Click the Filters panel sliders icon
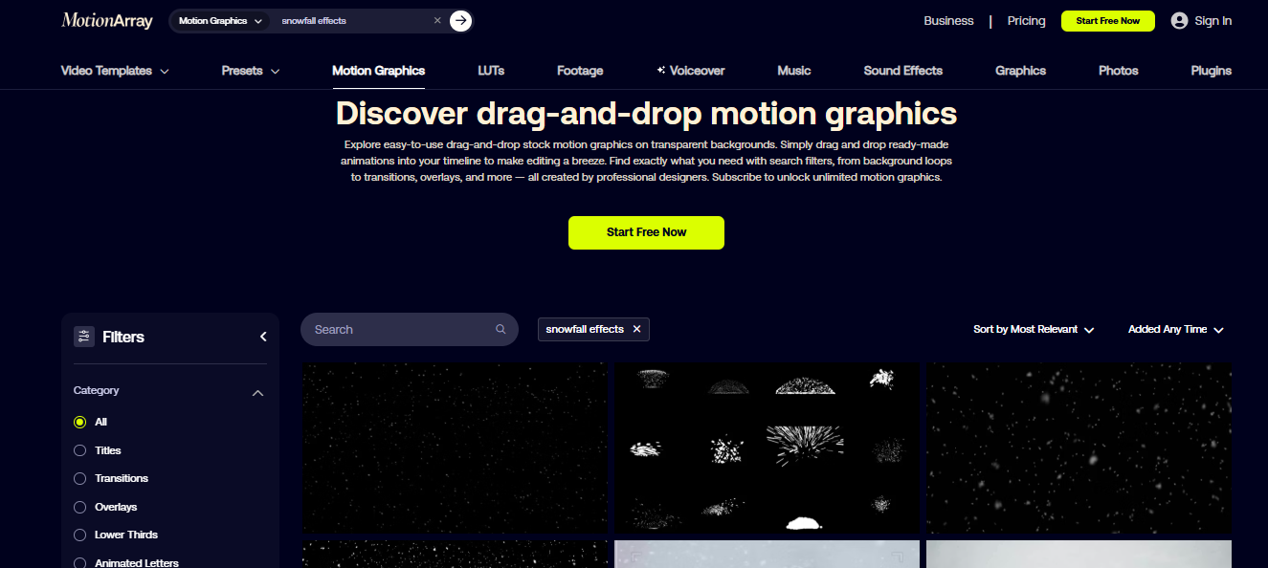This screenshot has height=568, width=1268. coord(84,337)
